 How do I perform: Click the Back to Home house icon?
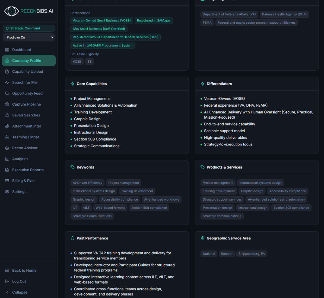tap(7, 270)
